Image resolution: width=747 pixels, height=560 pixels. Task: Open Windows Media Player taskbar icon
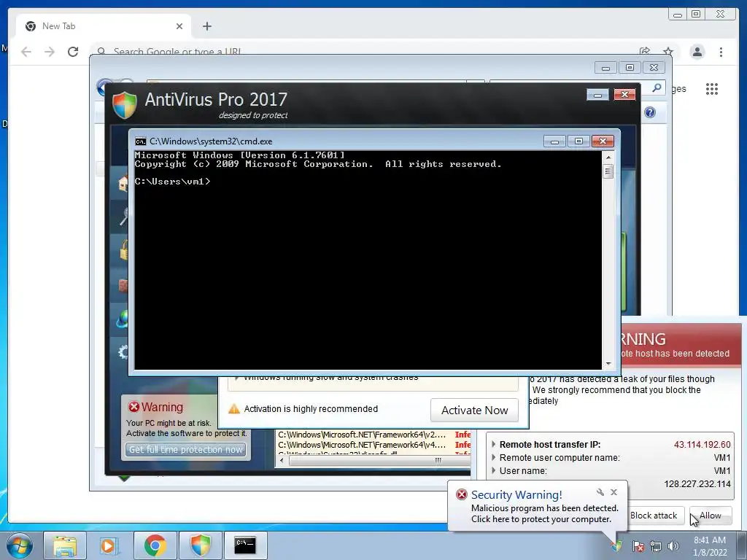pyautogui.click(x=109, y=545)
